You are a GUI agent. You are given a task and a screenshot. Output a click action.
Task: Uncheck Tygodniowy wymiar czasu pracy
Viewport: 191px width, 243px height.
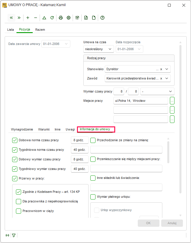click(15, 169)
